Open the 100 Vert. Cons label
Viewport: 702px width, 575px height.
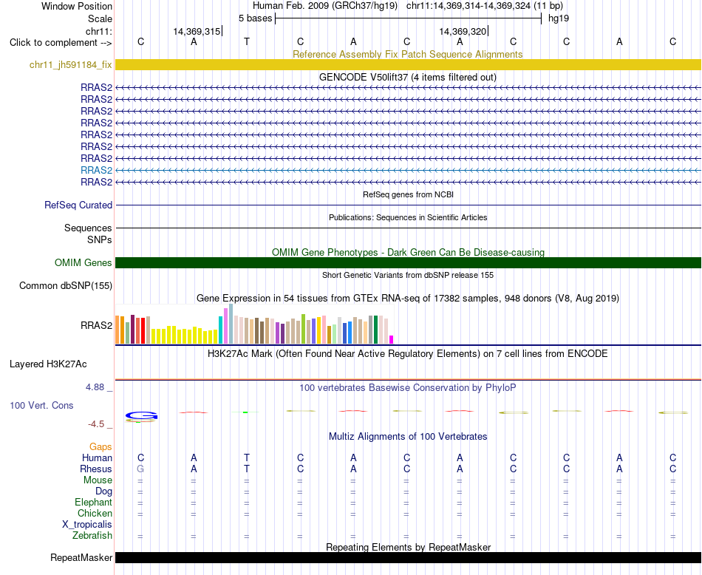(41, 405)
